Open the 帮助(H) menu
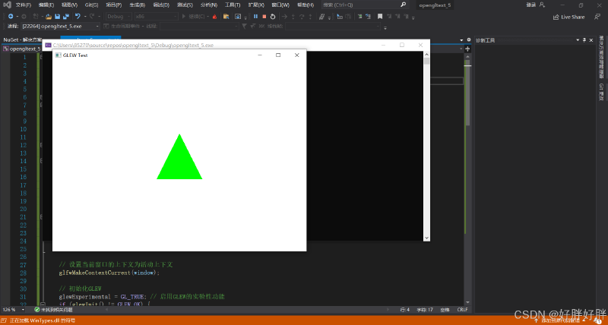Screen dimensions: 608x325 coord(306,5)
